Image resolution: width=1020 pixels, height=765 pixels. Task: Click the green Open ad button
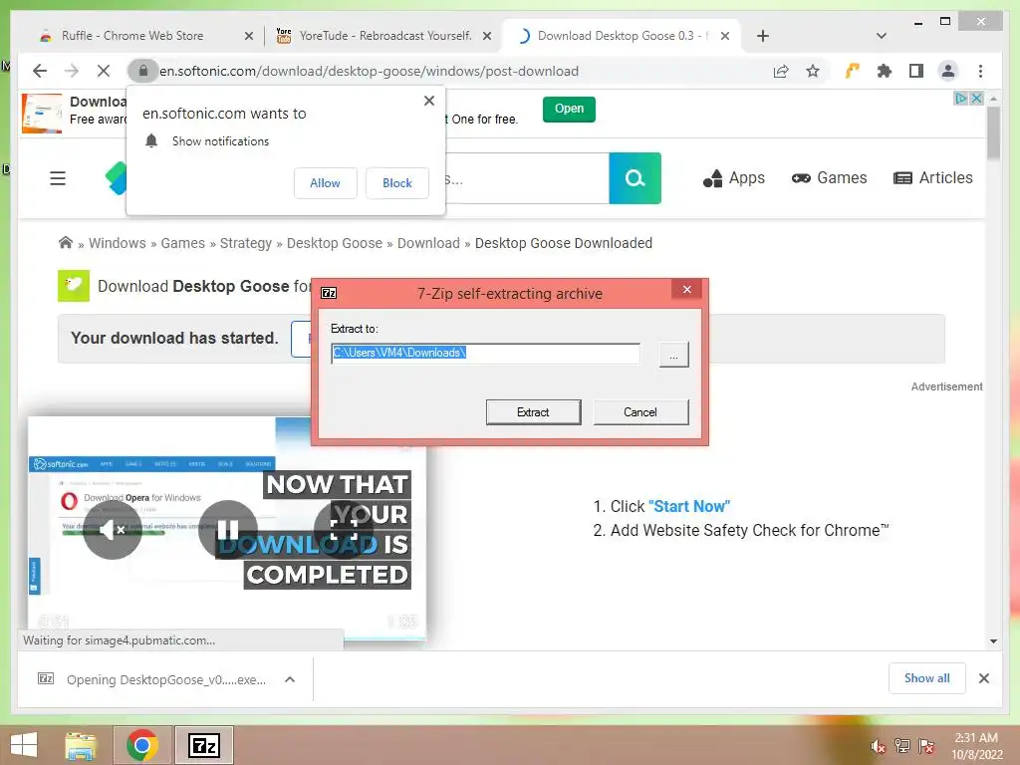pyautogui.click(x=569, y=109)
